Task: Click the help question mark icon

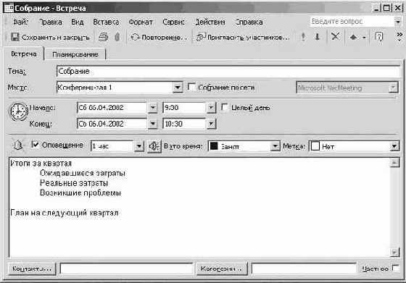Action: tap(378, 37)
